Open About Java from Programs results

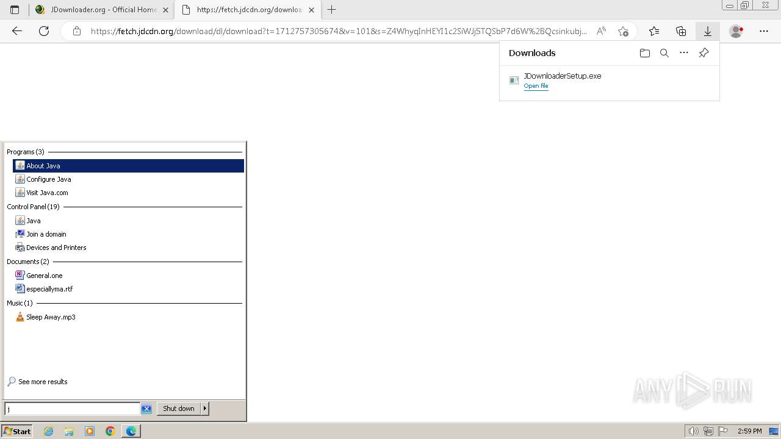pos(128,166)
